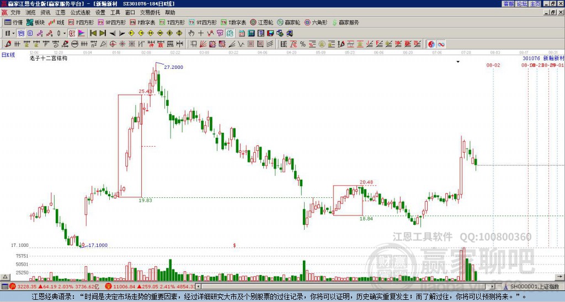Open the 9T四方形 tool

tap(203, 22)
